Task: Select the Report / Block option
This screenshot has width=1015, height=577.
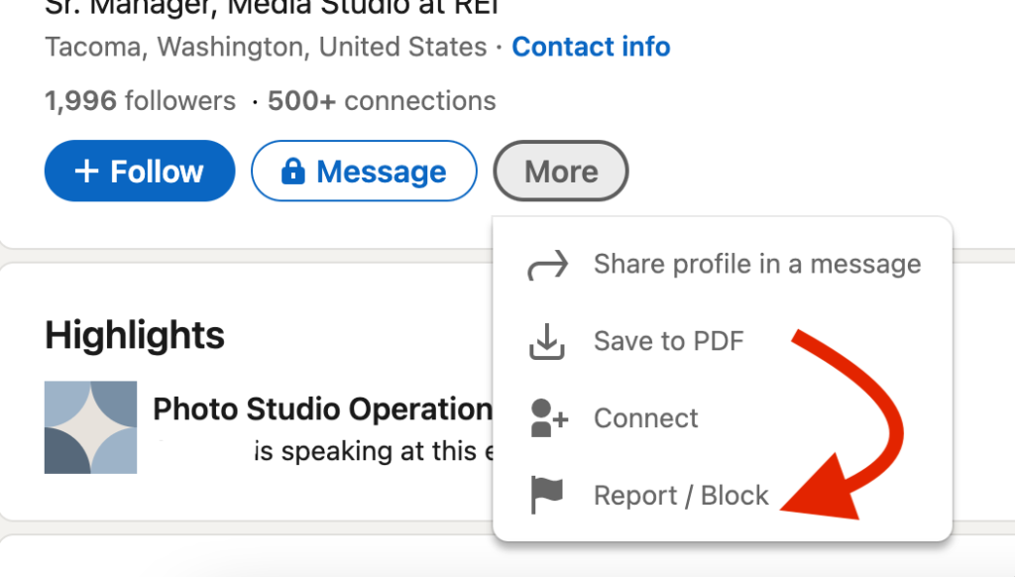Action: pyautogui.click(x=681, y=495)
